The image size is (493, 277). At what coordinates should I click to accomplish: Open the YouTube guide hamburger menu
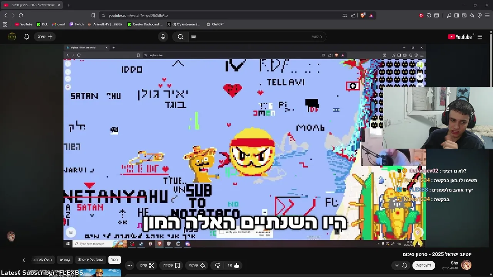pyautogui.click(x=480, y=37)
